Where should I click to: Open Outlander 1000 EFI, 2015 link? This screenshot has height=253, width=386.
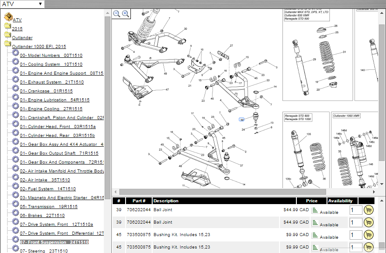click(39, 46)
